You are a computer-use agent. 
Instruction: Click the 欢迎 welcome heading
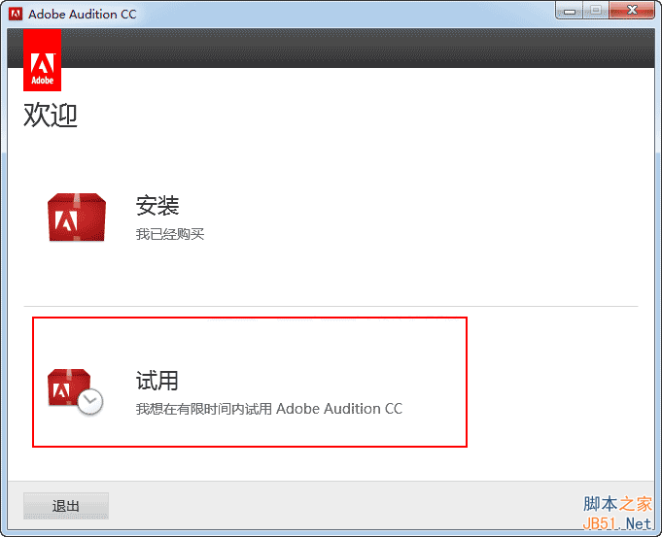coord(51,115)
